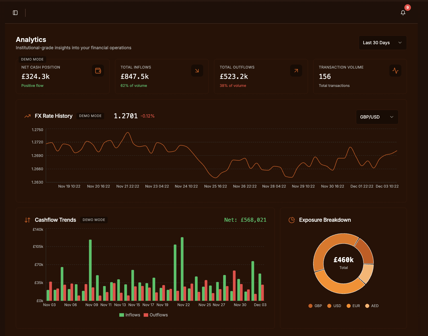
Task: Select the trend icon beside FX Rate History
Action: point(27,116)
